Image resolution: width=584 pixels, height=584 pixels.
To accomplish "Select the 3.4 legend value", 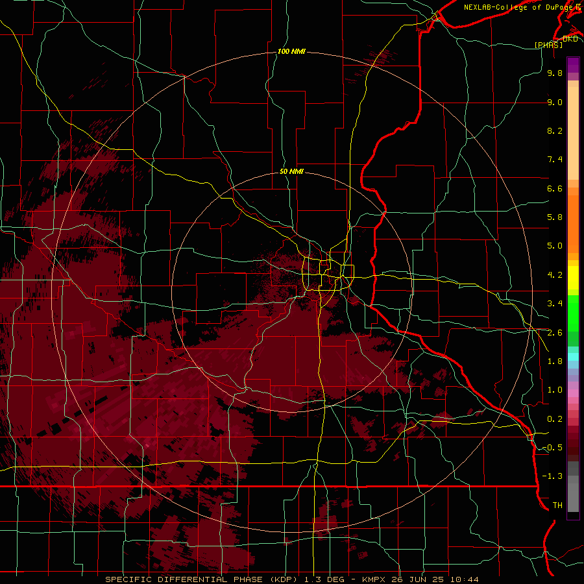I will [555, 304].
